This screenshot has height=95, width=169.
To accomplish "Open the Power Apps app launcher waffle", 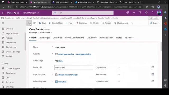I will (3, 13).
